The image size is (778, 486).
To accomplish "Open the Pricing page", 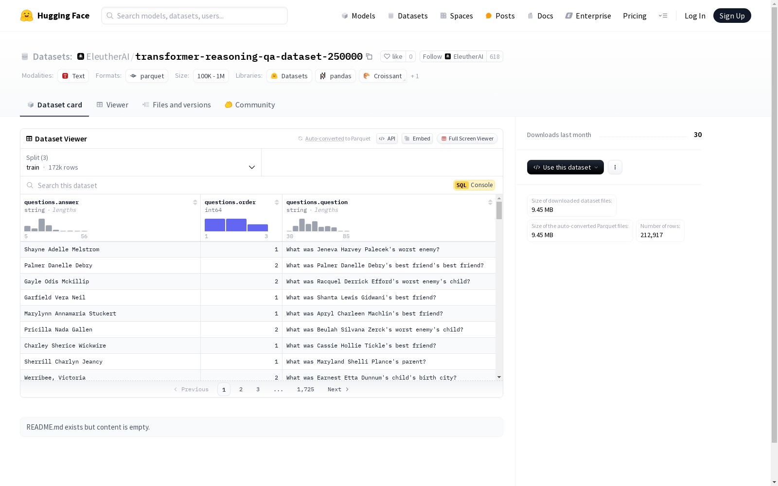I will (635, 16).
